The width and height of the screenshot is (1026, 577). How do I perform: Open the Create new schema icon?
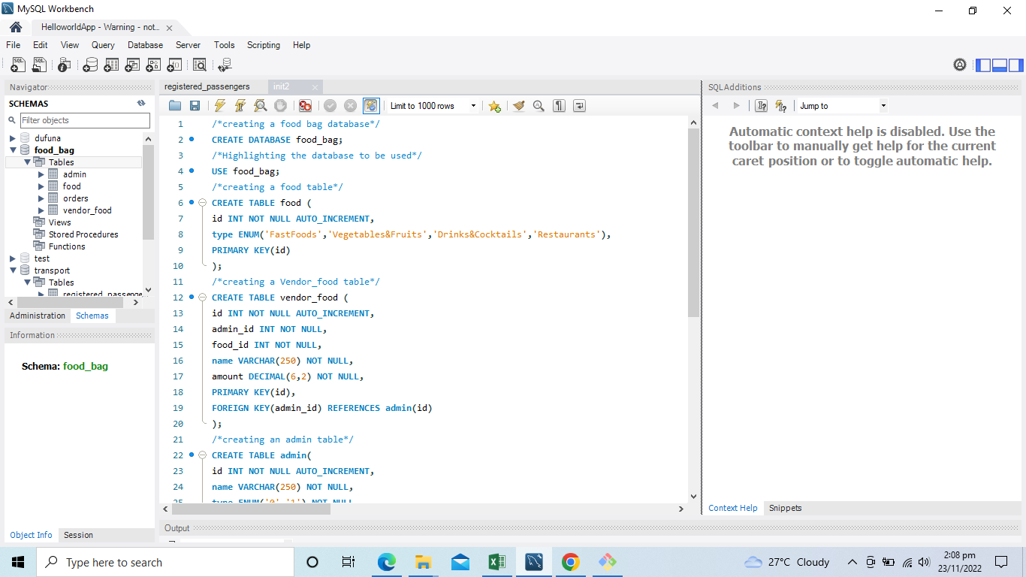tap(90, 65)
